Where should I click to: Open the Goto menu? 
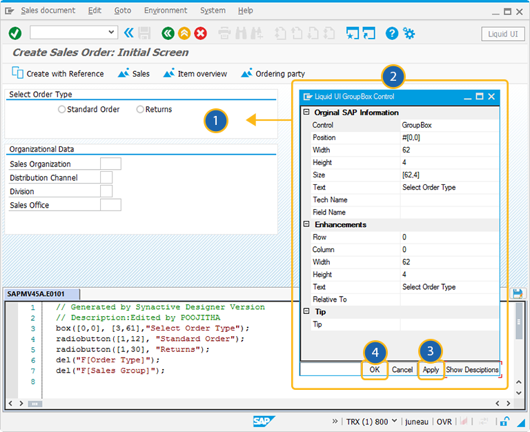pos(122,10)
